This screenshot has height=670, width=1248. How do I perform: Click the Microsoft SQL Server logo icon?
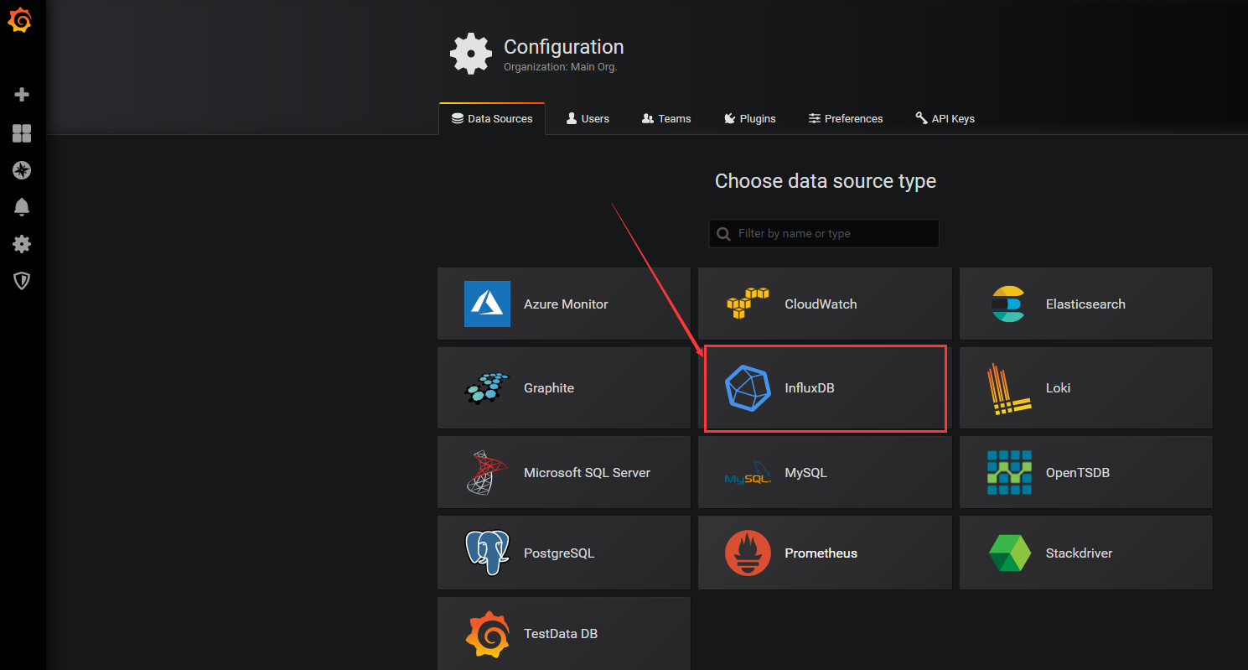click(487, 472)
